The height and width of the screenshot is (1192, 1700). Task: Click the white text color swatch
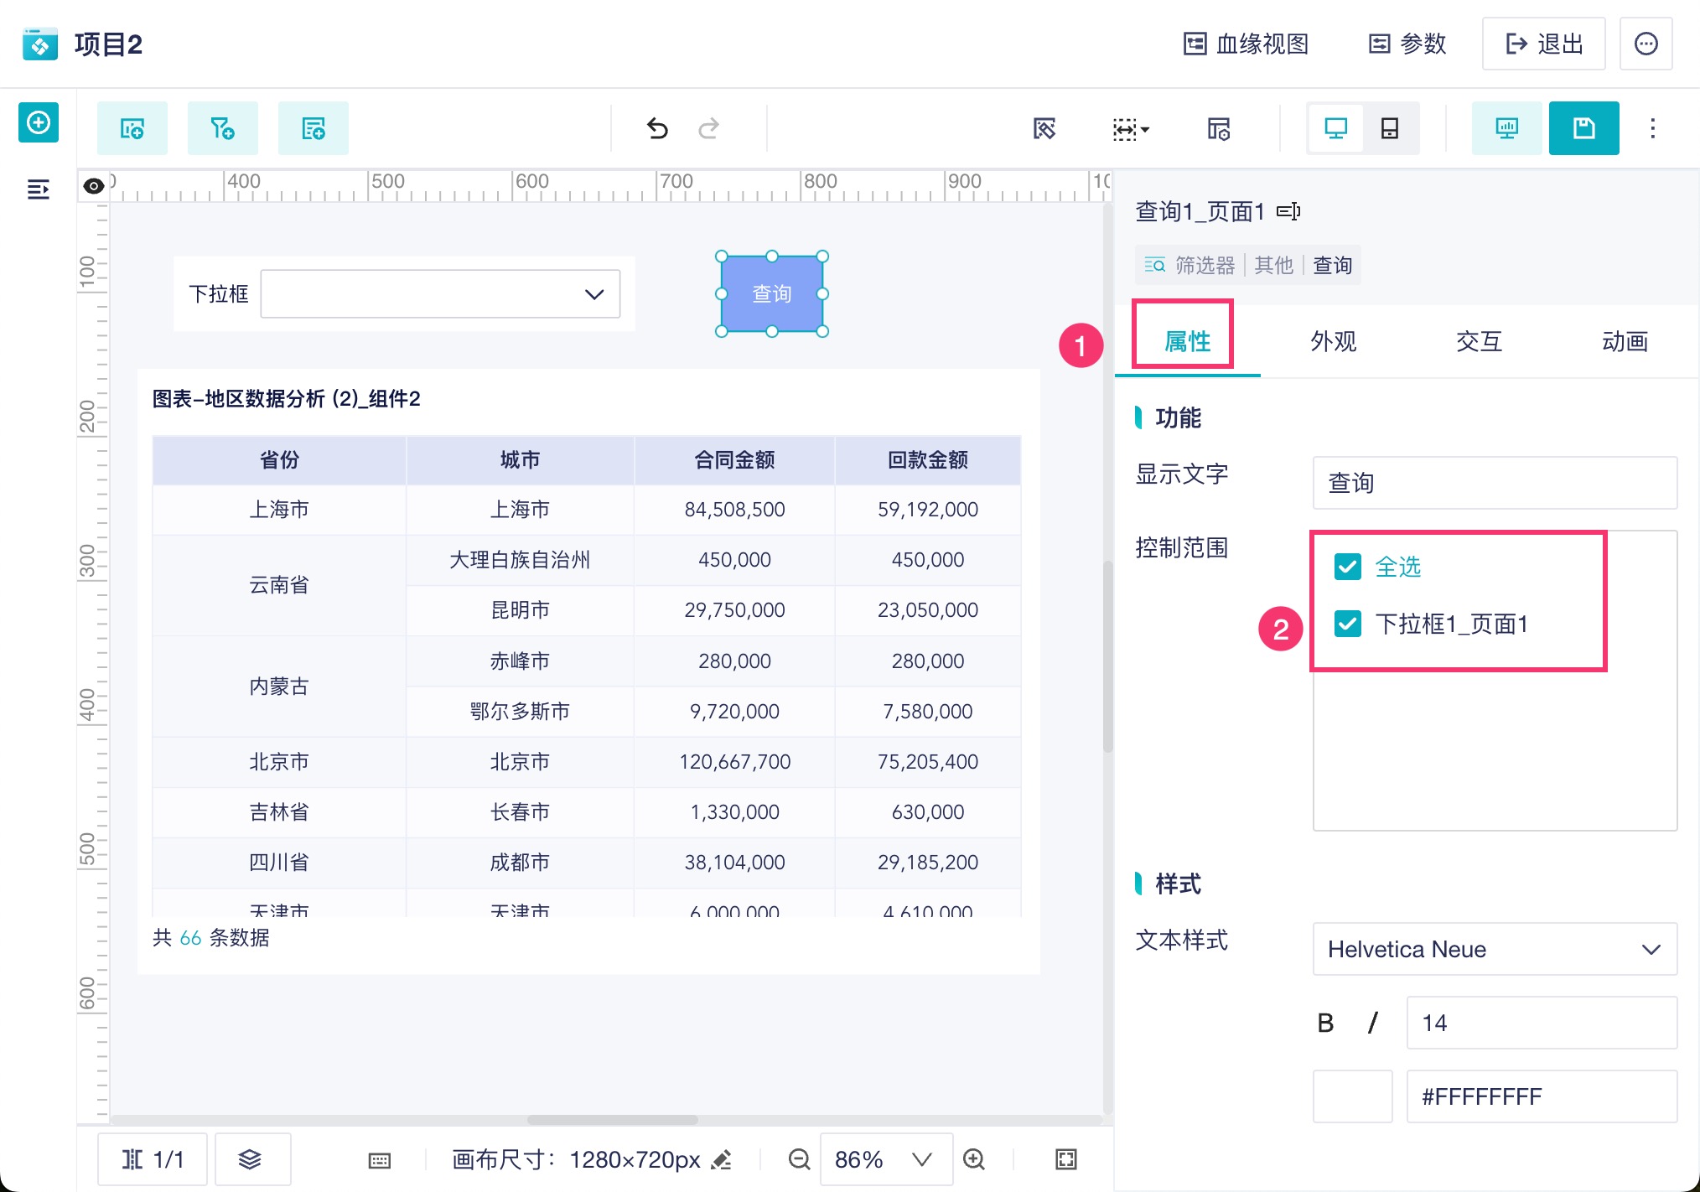(x=1352, y=1096)
